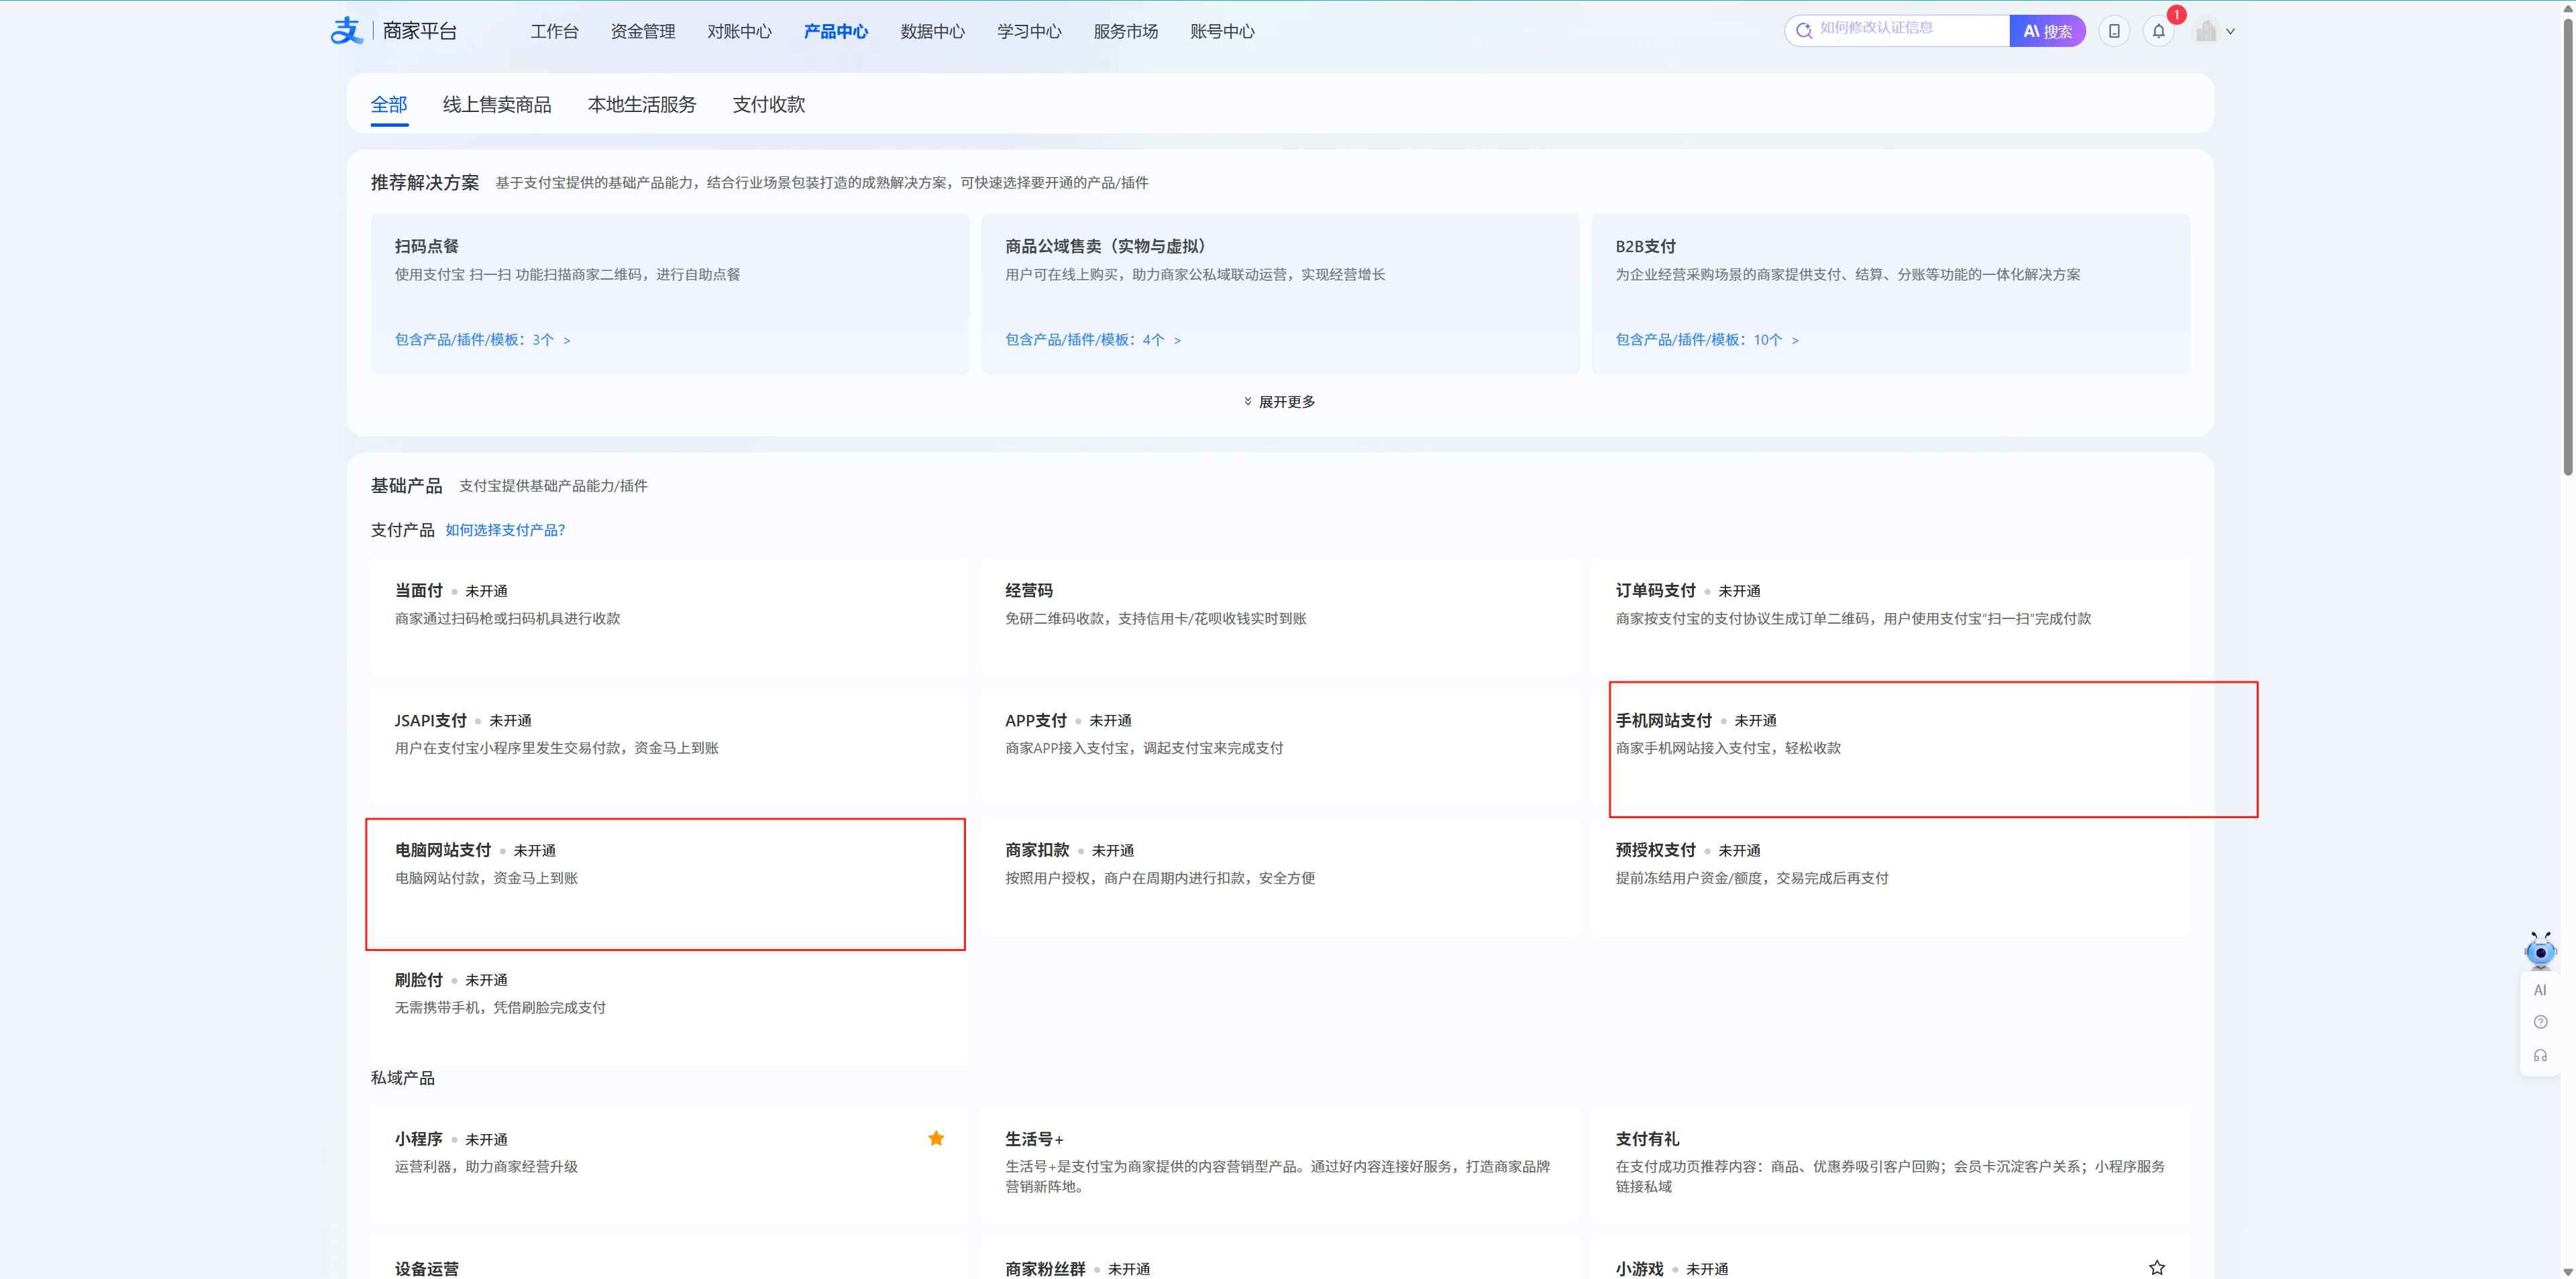This screenshot has width=2576, height=1279.
Task: Expand the account dropdown arrow
Action: [2231, 31]
